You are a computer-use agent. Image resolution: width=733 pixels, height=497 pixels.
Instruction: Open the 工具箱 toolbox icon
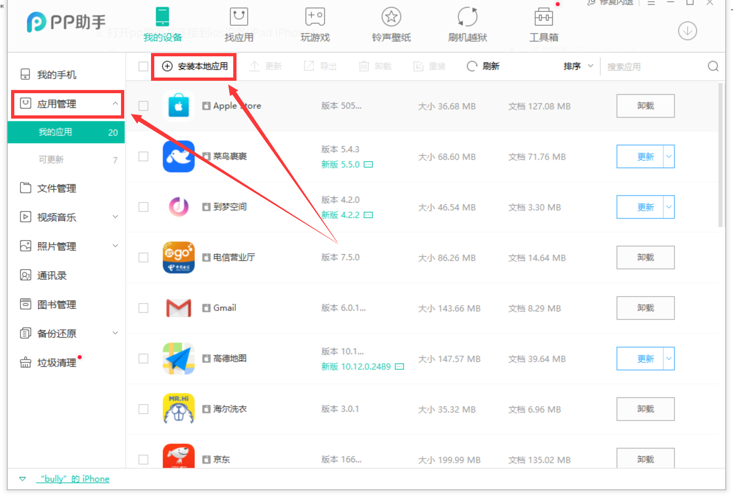(x=544, y=17)
